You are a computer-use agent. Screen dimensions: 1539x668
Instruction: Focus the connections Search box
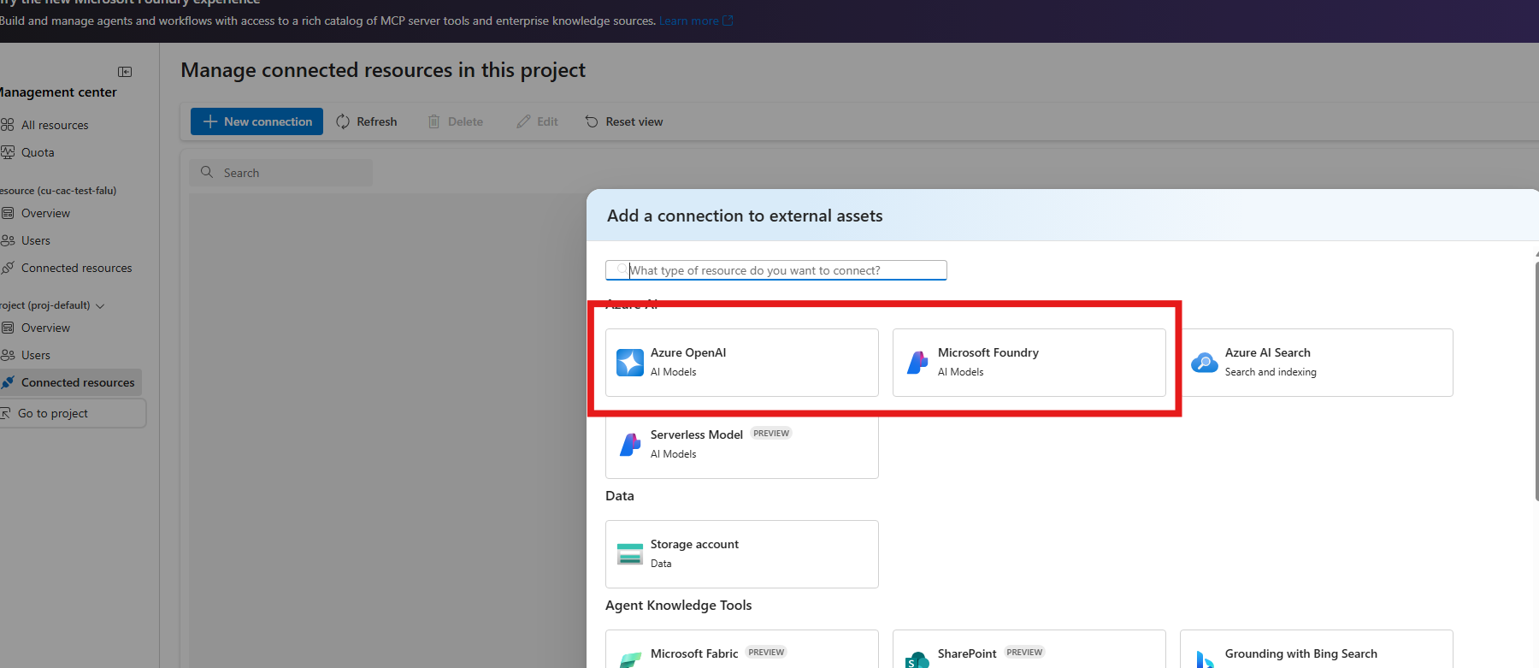[x=281, y=173]
